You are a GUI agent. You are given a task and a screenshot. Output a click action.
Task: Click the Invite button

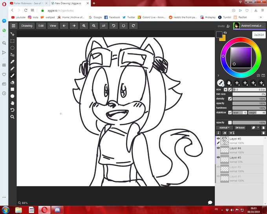[x=224, y=26]
